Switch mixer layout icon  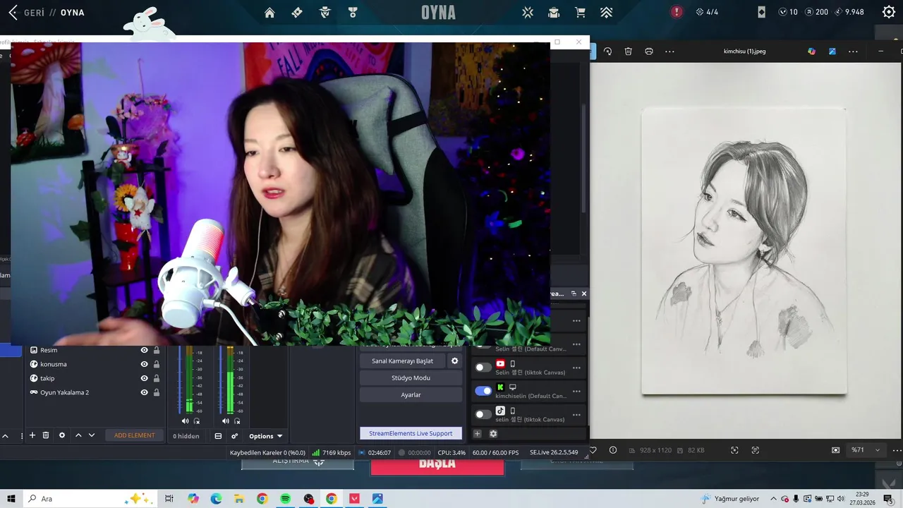[x=218, y=436]
